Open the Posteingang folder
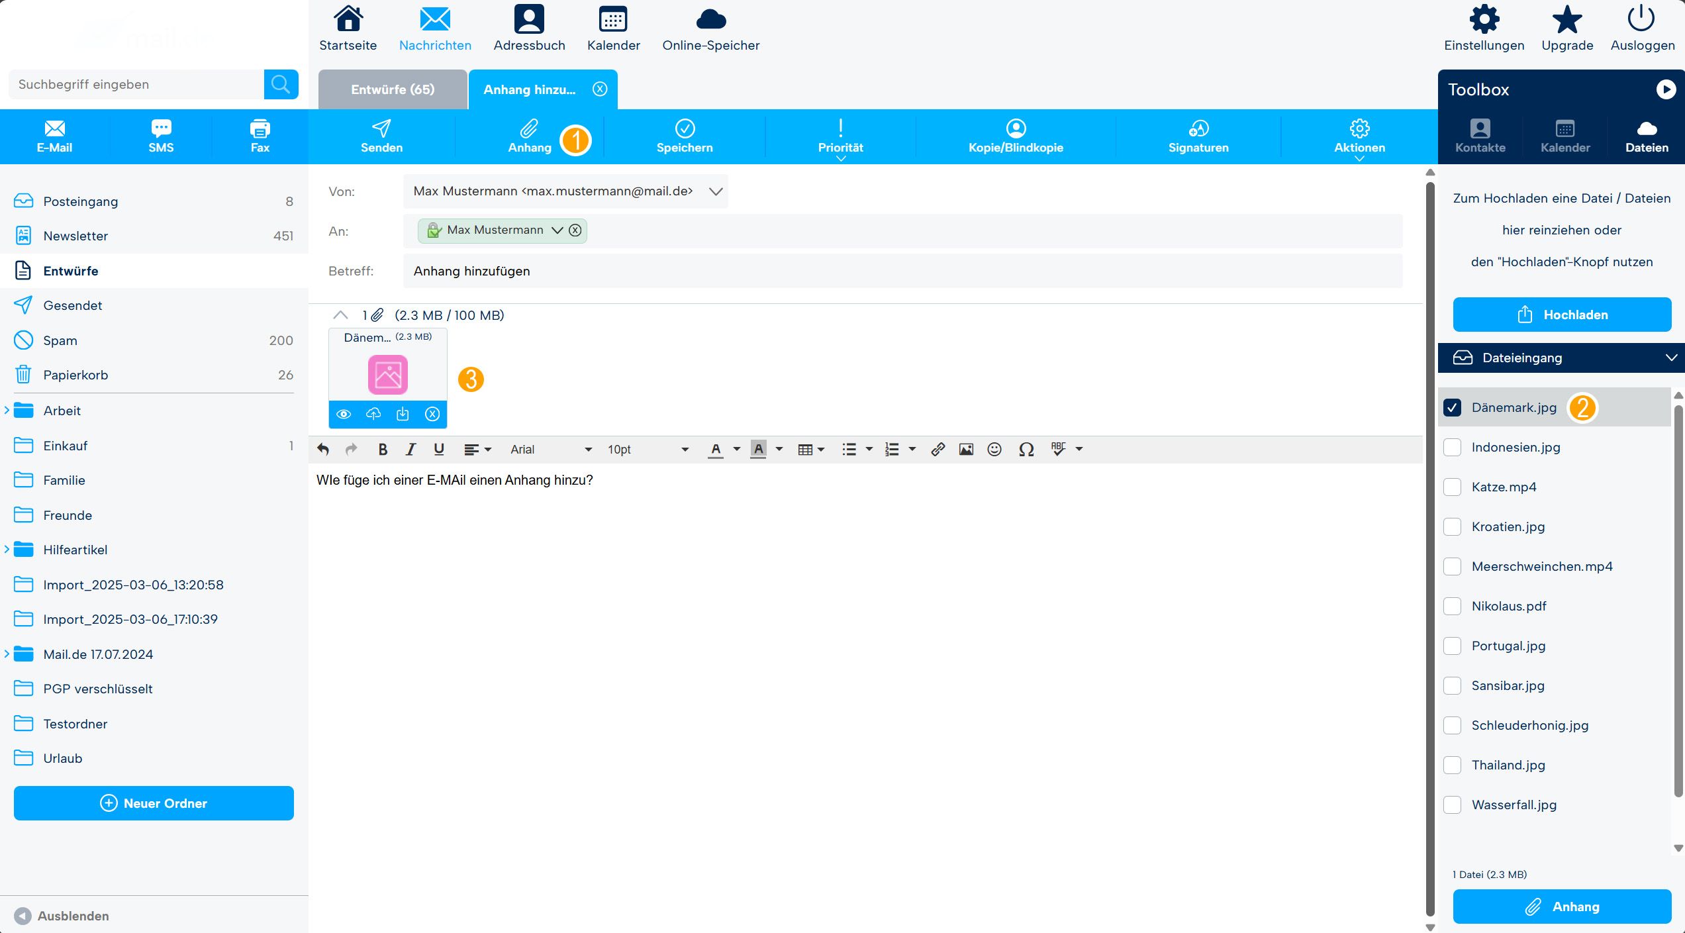The image size is (1685, 933). coord(154,201)
